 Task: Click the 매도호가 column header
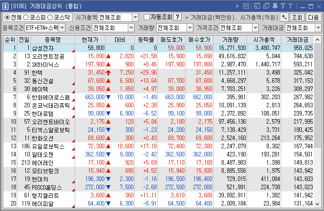(x=172, y=40)
